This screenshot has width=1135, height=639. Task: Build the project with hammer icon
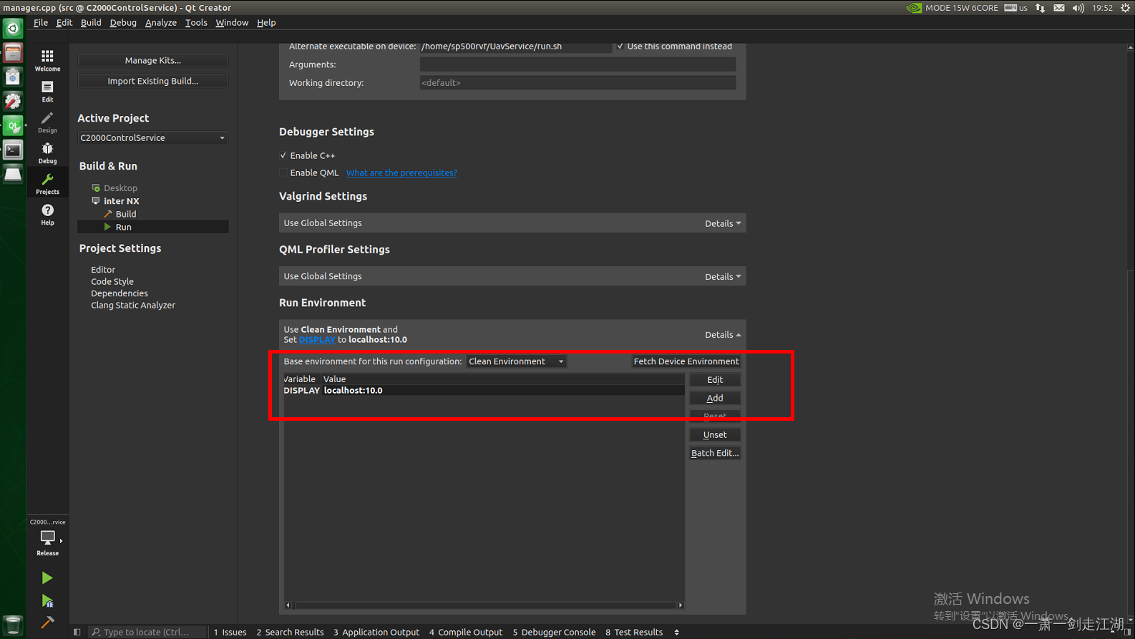point(47,623)
